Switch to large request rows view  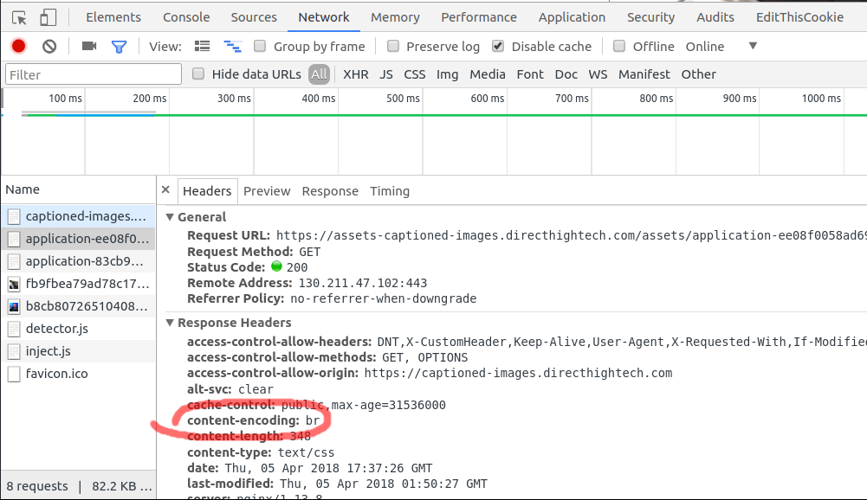203,47
